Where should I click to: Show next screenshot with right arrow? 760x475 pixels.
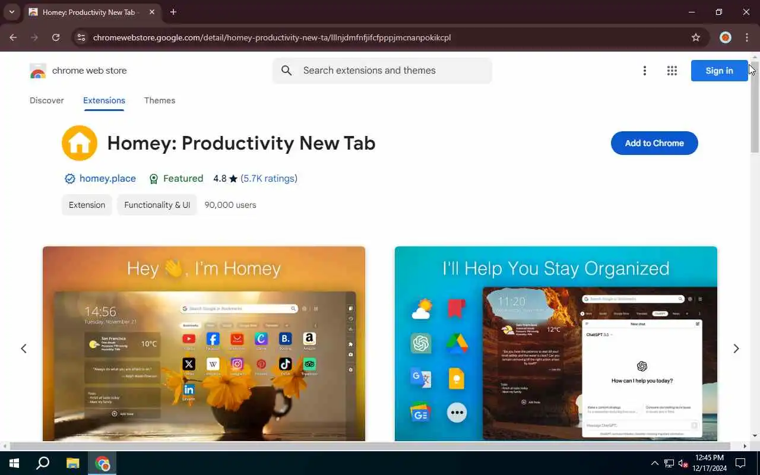pyautogui.click(x=736, y=349)
